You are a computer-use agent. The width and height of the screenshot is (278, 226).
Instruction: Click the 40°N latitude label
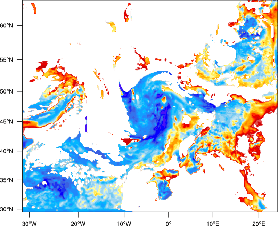coord(7,151)
